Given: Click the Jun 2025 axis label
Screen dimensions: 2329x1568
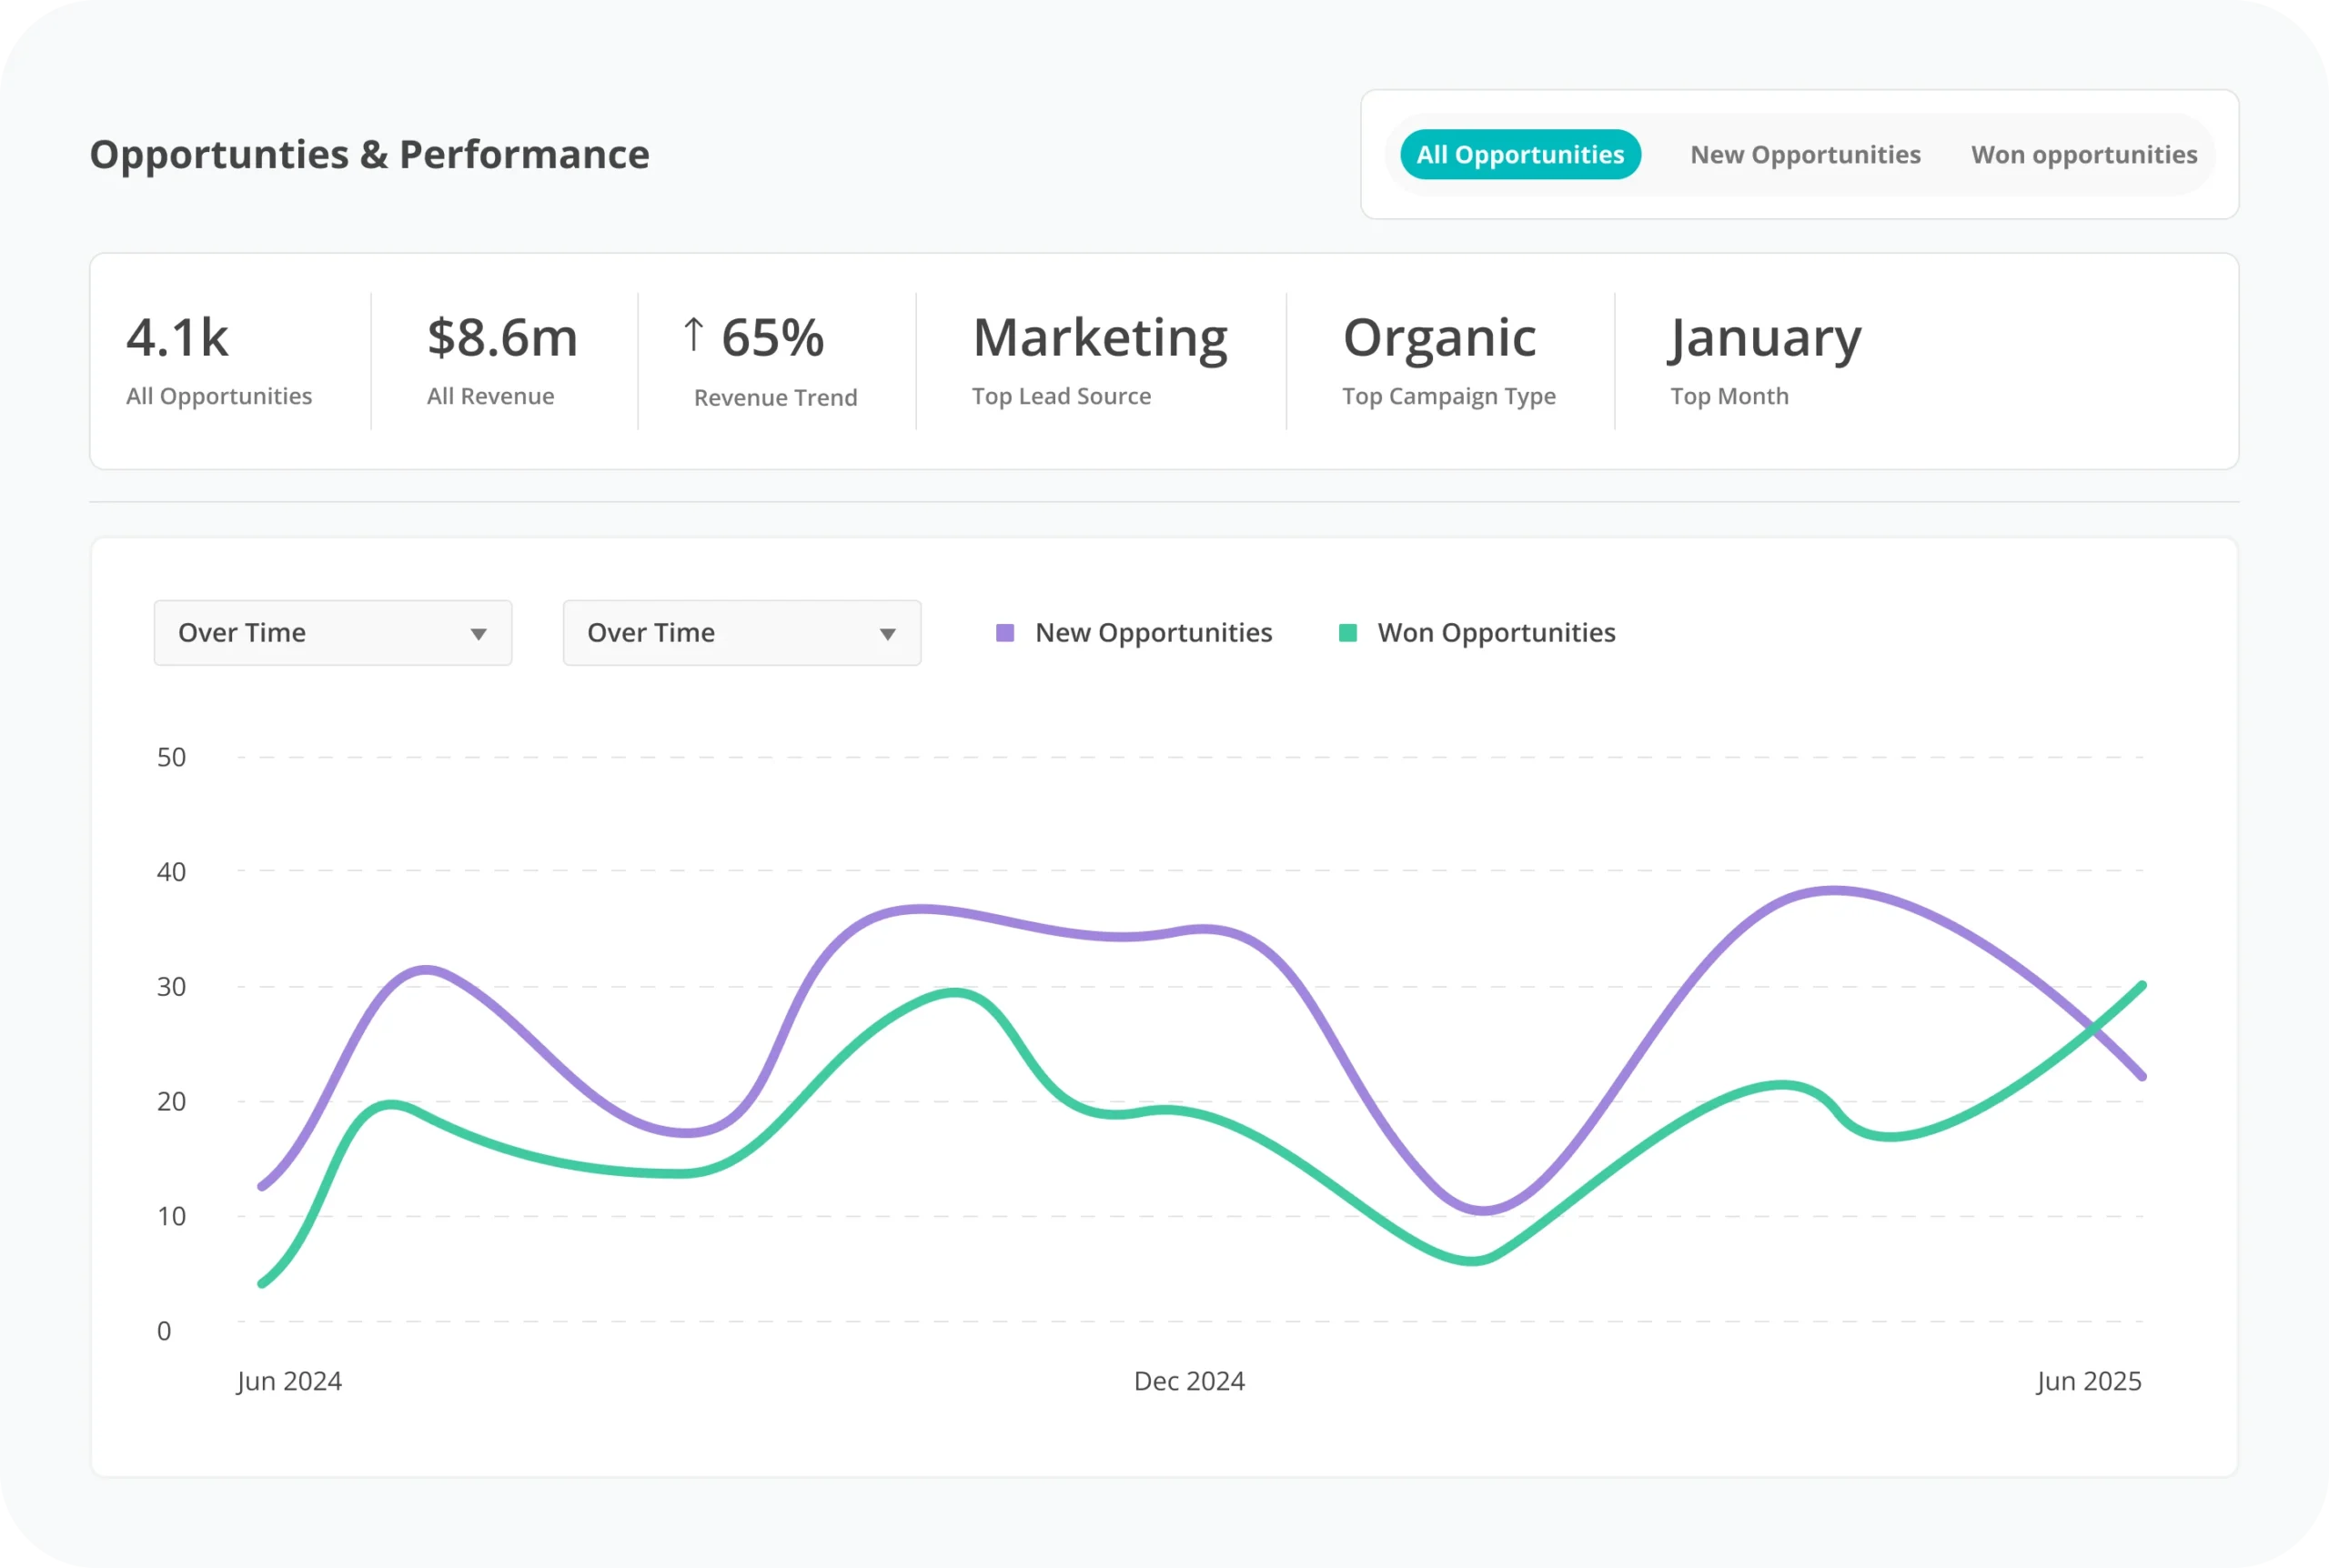Looking at the screenshot, I should [2089, 1381].
